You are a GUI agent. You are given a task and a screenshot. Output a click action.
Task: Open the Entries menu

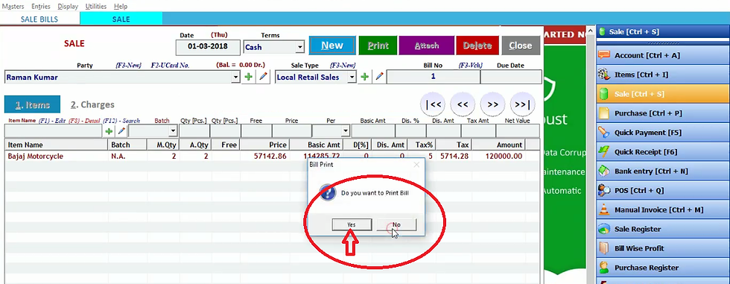click(41, 7)
